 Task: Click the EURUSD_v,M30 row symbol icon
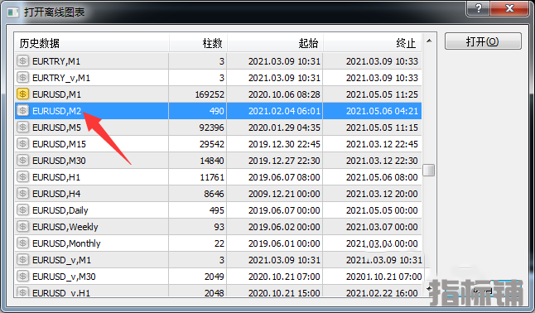pos(23,276)
